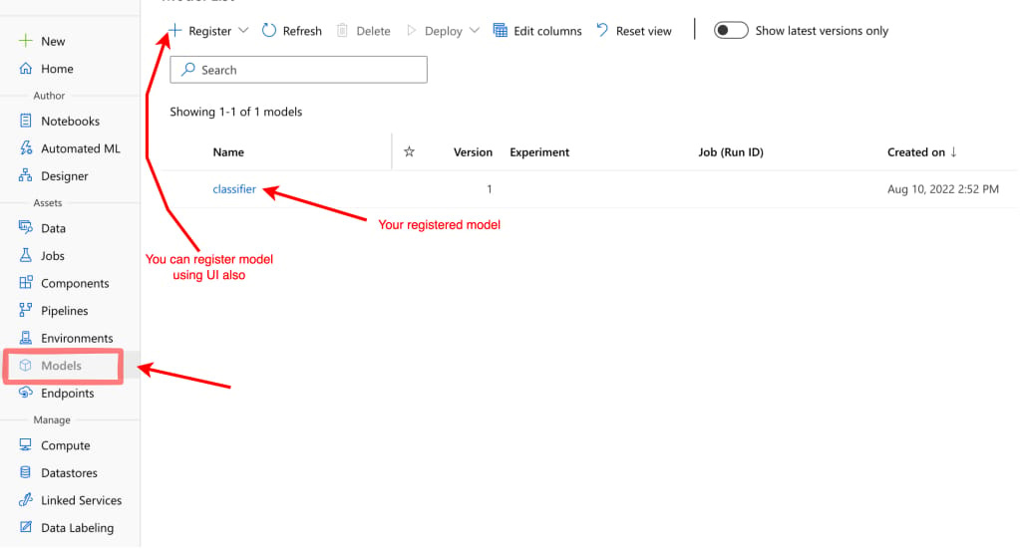Navigate to Jobs in sidebar

tap(53, 255)
